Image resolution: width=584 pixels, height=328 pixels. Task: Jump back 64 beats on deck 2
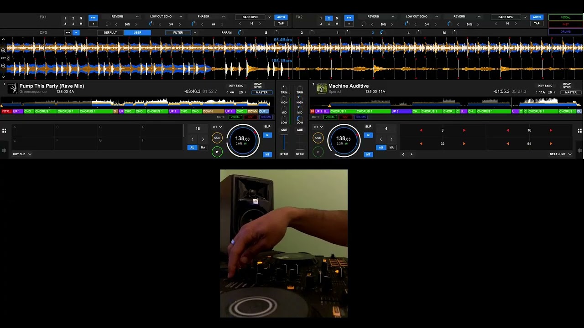tap(507, 144)
